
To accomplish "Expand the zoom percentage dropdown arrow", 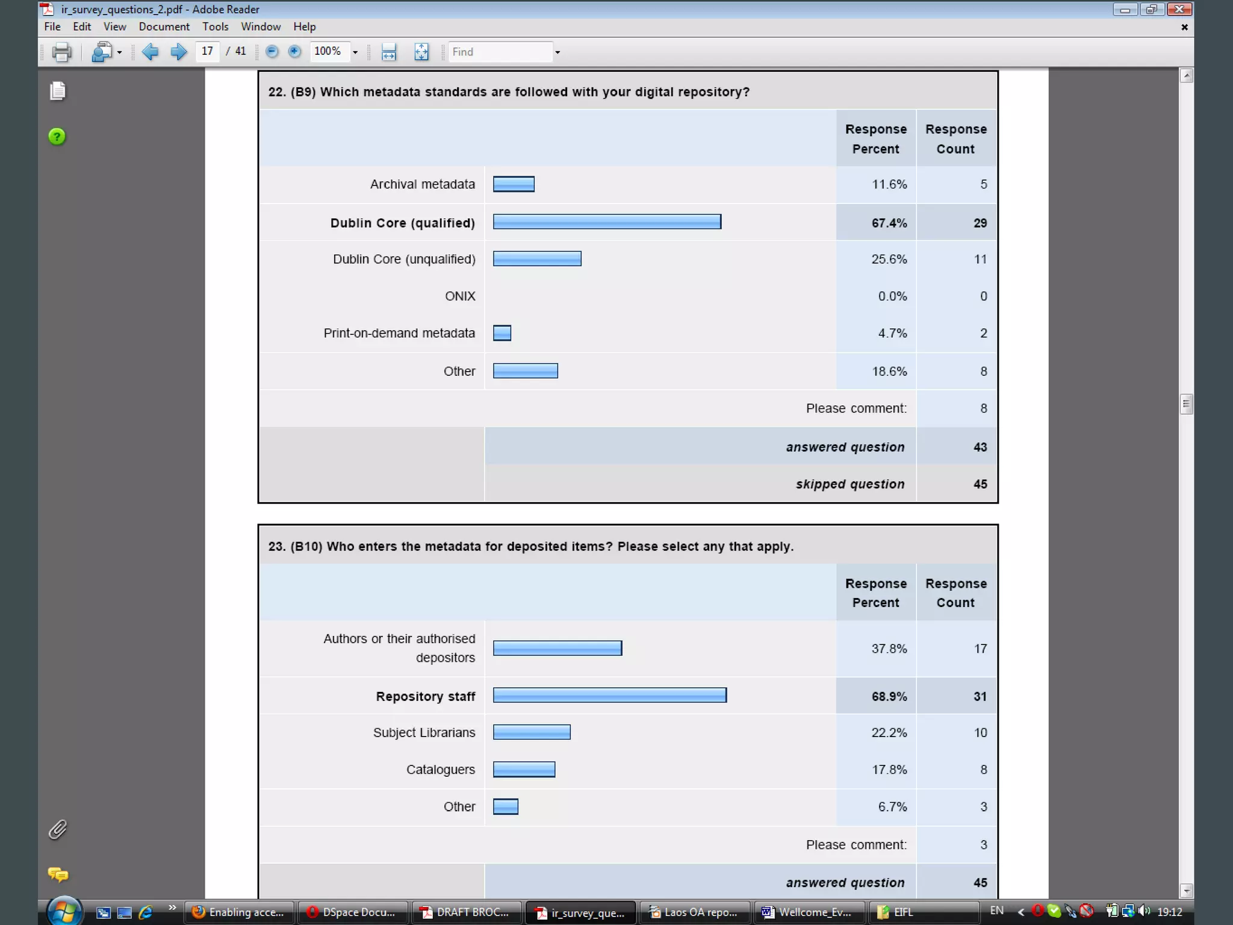I will (x=355, y=52).
